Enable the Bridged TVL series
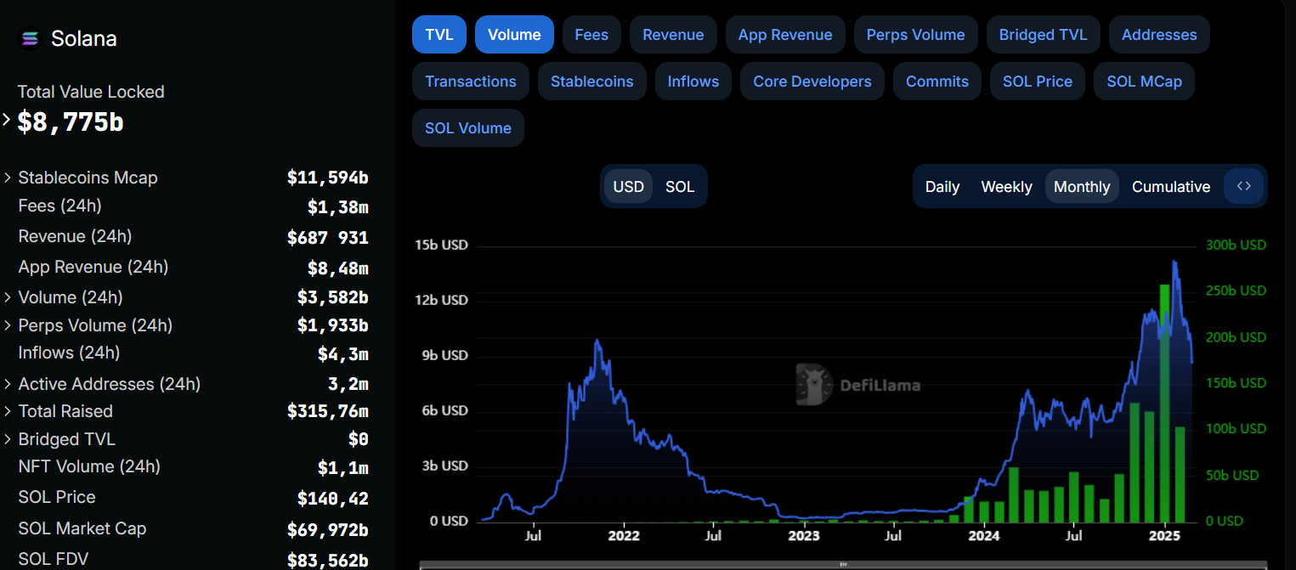The height and width of the screenshot is (570, 1296). pos(1043,35)
